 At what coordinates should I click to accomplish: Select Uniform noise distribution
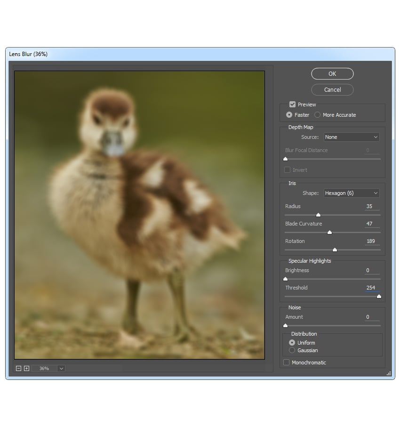point(292,343)
